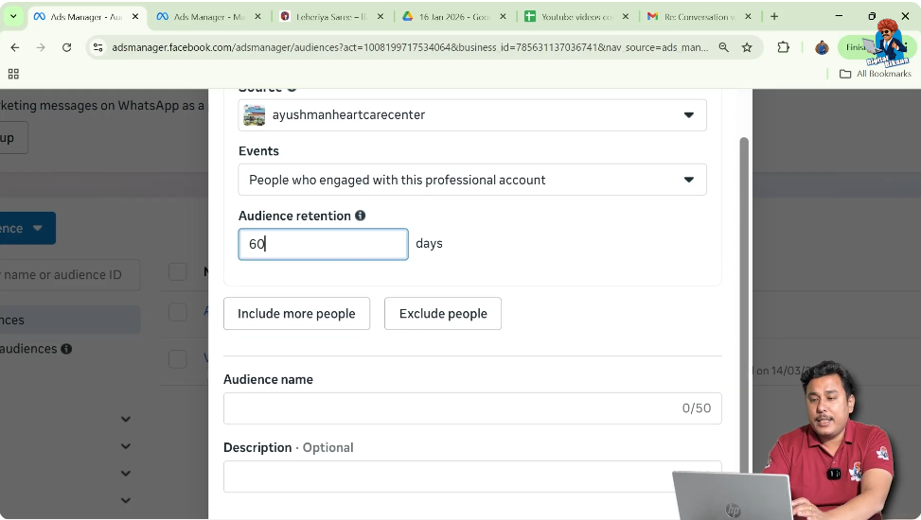This screenshot has height=520, width=921.
Task: Click the Audience retention info icon
Action: point(360,216)
